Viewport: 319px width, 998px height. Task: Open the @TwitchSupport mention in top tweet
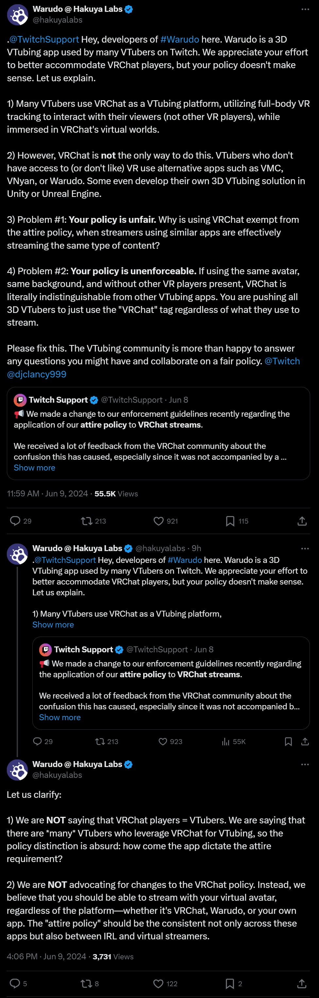pos(44,40)
